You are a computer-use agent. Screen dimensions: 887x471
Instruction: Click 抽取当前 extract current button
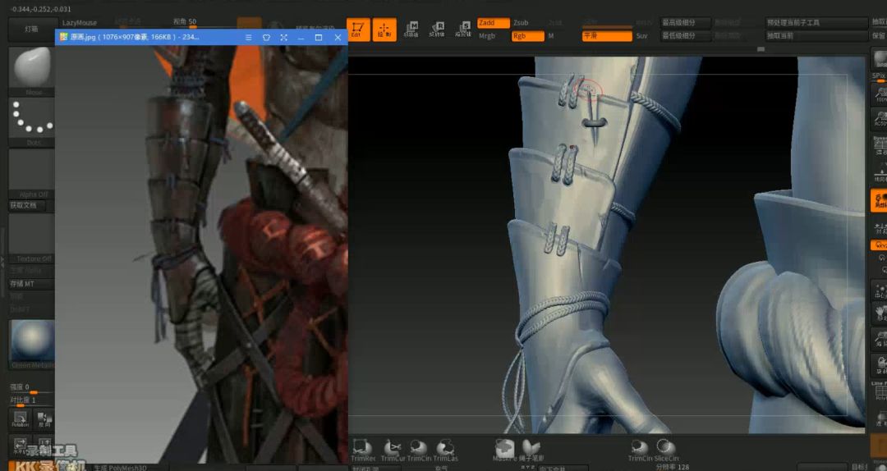816,35
